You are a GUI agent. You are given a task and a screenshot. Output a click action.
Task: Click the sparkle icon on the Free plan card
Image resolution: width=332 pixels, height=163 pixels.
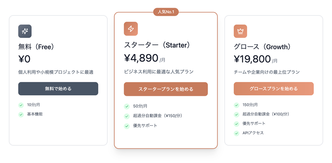coord(25,31)
